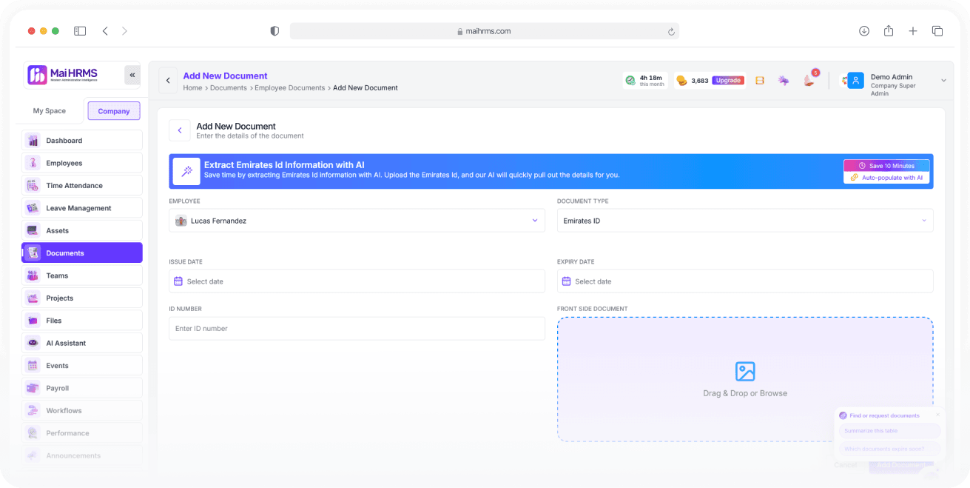Screen dimensions: 970x488
Task: Select Assets in the sidebar
Action: pyautogui.click(x=82, y=230)
